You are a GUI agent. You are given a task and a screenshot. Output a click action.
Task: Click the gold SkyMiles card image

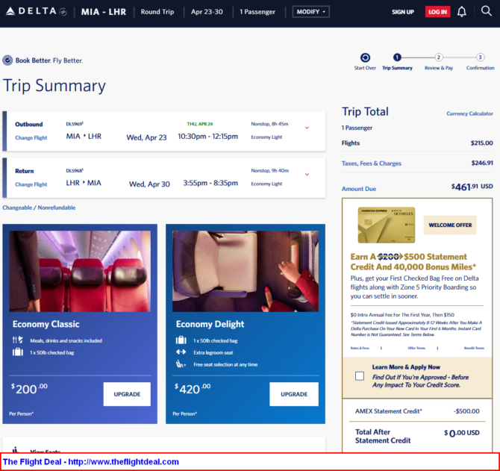pos(385,225)
